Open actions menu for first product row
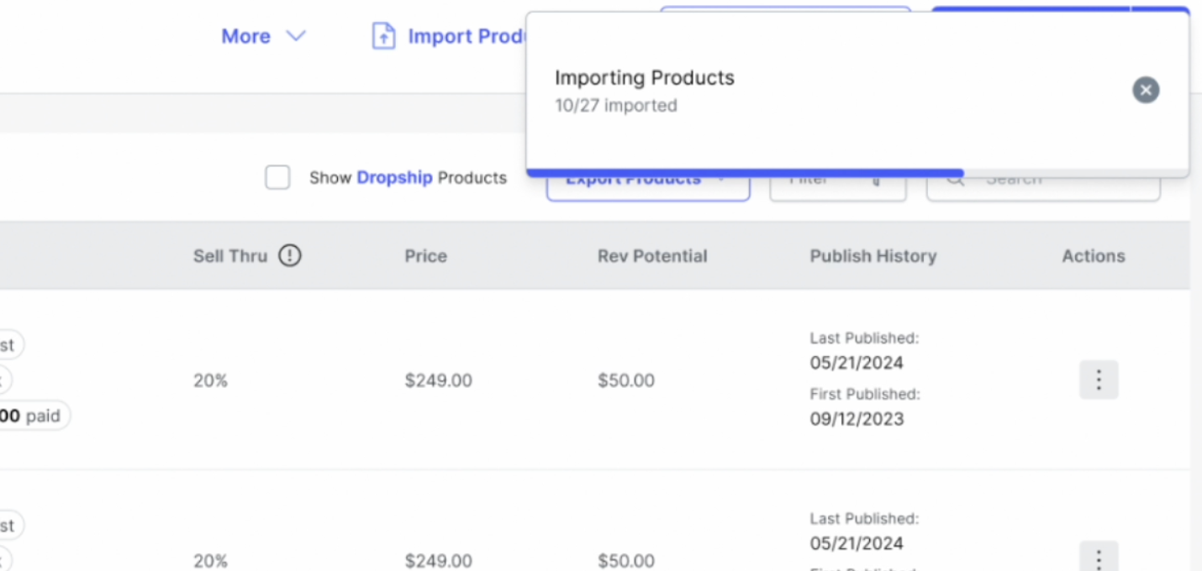Viewport: 1202px width, 571px height. [1098, 380]
